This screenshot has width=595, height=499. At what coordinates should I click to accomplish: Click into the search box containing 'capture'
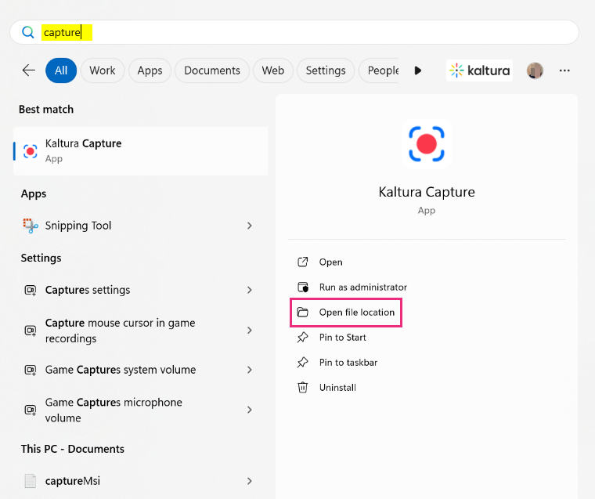click(294, 32)
